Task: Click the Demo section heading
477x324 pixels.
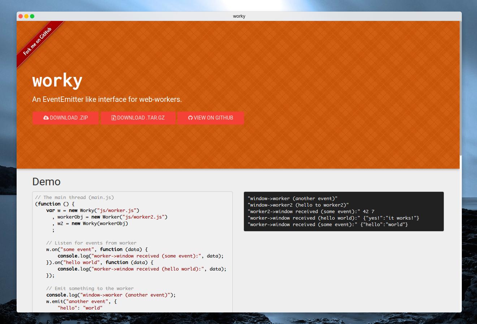Action: point(46,182)
